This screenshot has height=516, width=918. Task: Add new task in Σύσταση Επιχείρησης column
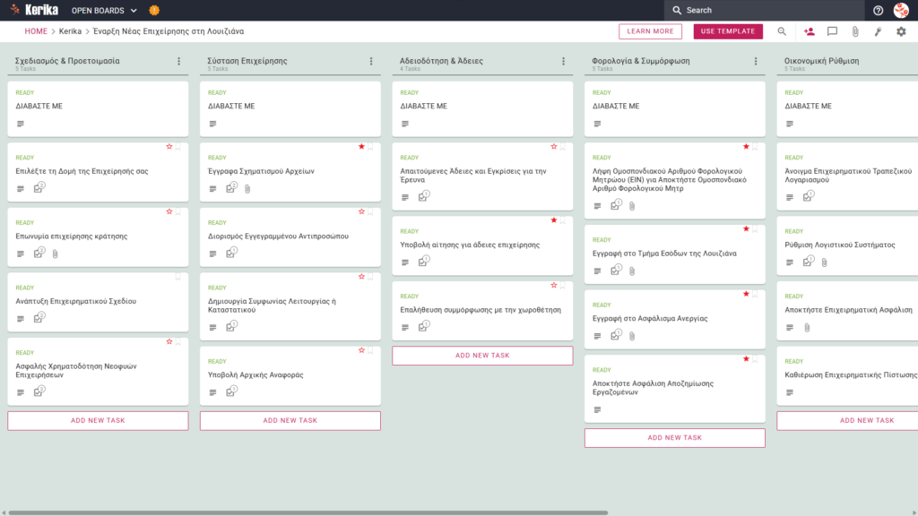pos(290,421)
